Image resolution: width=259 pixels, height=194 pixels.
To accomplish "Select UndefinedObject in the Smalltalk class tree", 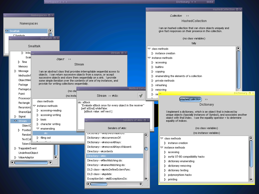I will [28, 153].
